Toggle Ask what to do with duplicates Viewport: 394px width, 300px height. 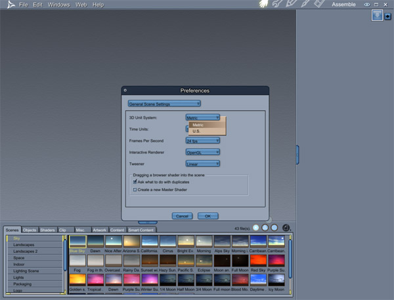(x=135, y=182)
